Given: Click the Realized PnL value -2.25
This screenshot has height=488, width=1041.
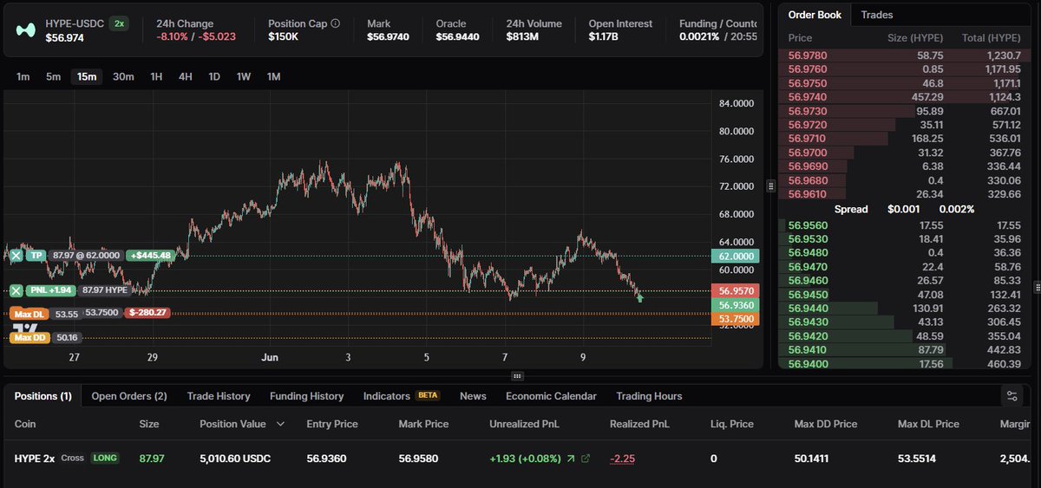Looking at the screenshot, I should [x=622, y=459].
